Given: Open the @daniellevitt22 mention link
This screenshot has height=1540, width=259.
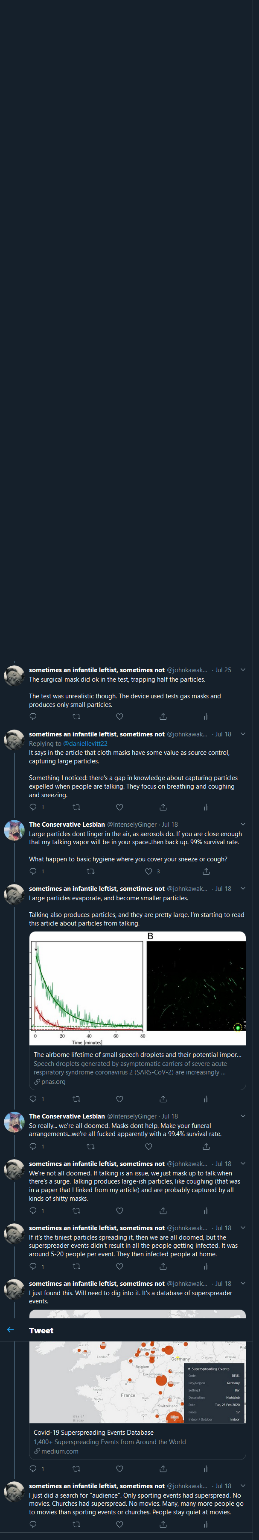Looking at the screenshot, I should point(85,743).
